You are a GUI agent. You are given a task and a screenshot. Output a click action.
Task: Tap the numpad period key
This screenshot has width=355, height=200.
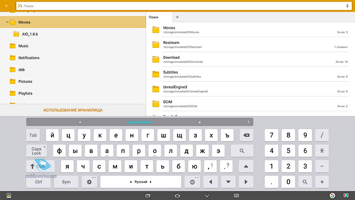coord(271,182)
